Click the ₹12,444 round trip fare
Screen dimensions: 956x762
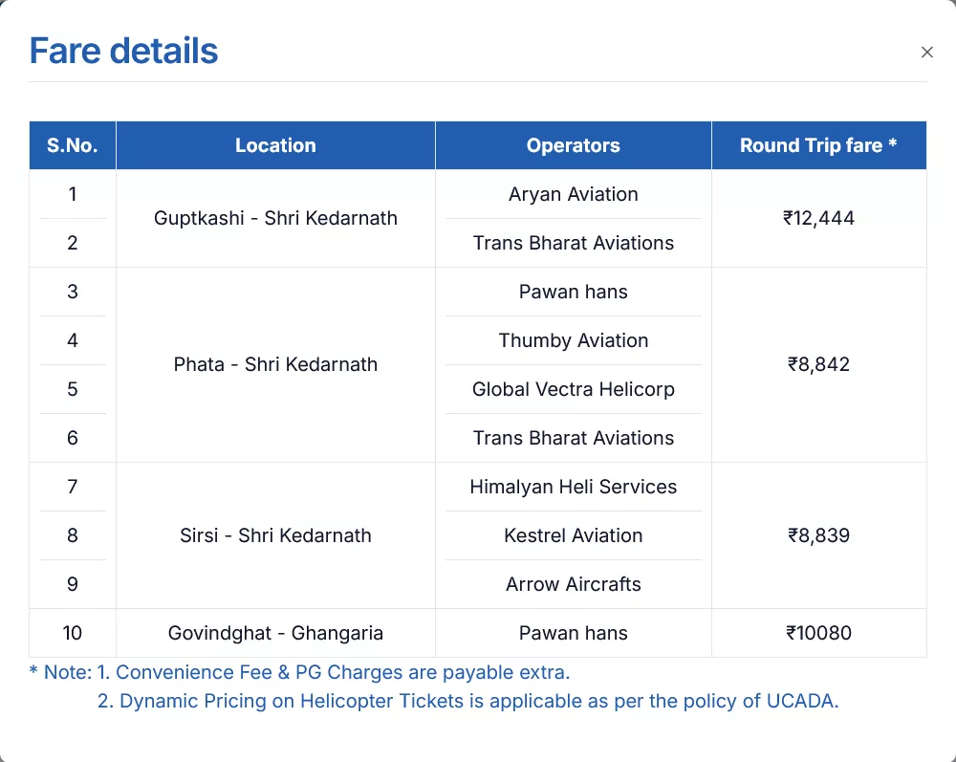[818, 218]
